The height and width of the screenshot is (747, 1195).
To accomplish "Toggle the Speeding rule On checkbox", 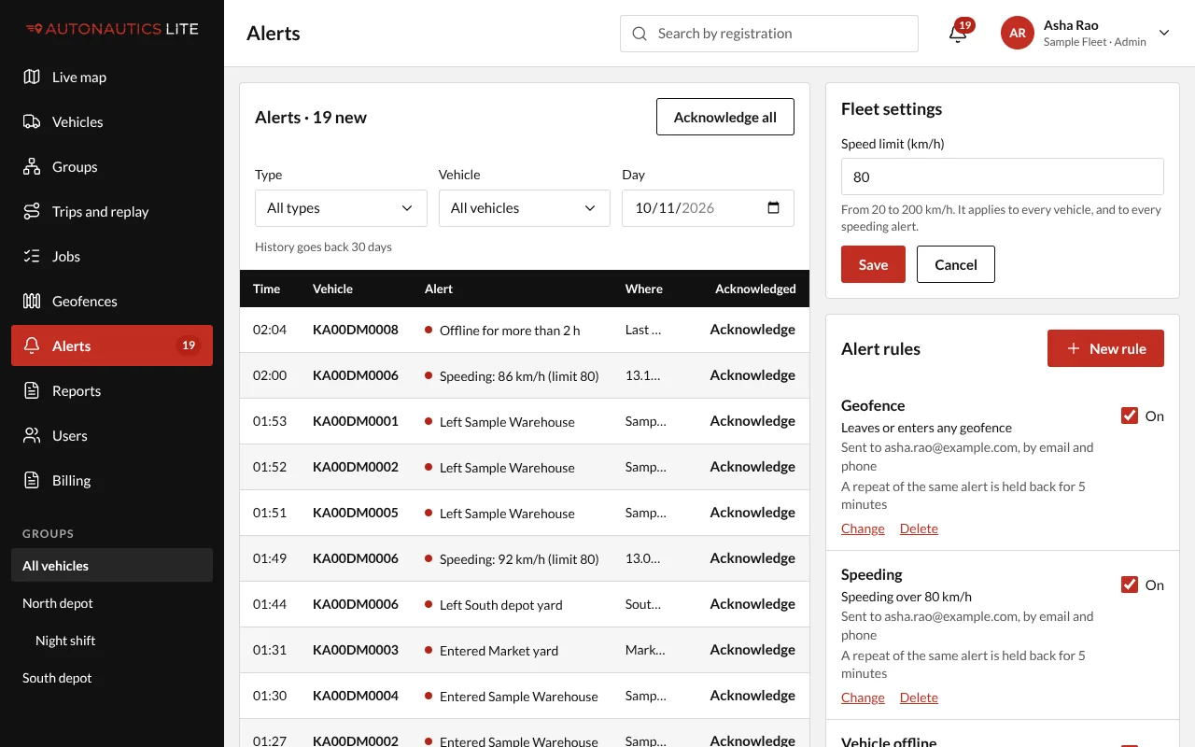I will pos(1130,585).
